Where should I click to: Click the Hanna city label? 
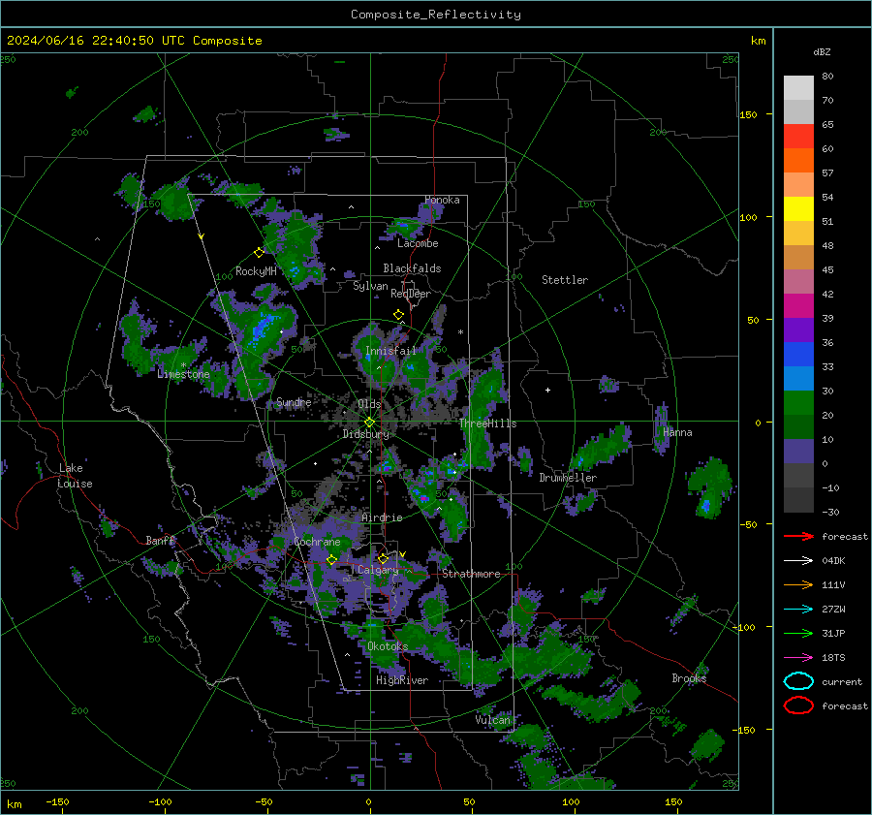[677, 432]
